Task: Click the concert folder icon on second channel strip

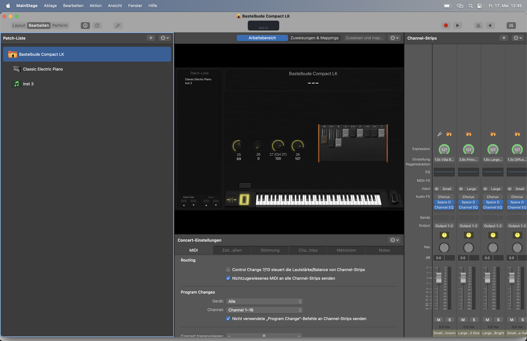Action: [x=469, y=134]
